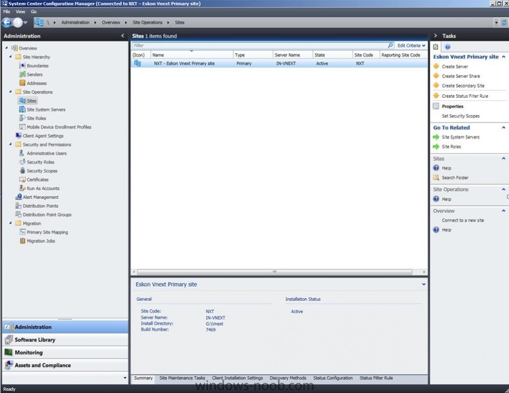
Task: Select the Migration Jobs icon
Action: coord(23,241)
